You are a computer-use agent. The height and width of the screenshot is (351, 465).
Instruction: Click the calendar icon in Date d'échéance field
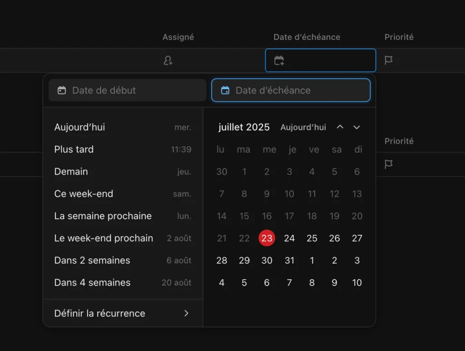click(x=225, y=90)
